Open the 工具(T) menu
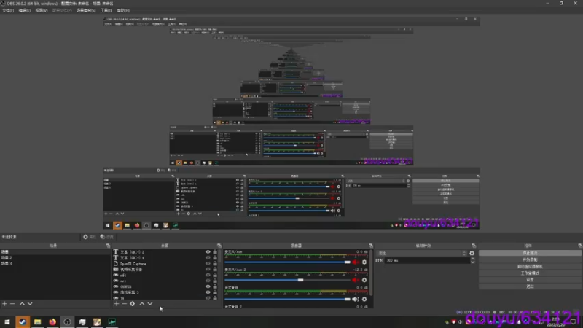This screenshot has height=328, width=583. (x=106, y=10)
